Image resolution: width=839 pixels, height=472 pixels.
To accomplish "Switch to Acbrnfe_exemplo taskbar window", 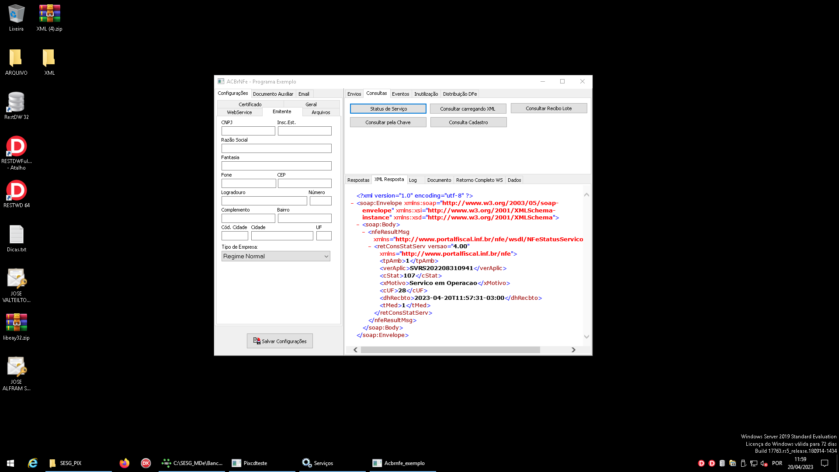I will pos(403,463).
